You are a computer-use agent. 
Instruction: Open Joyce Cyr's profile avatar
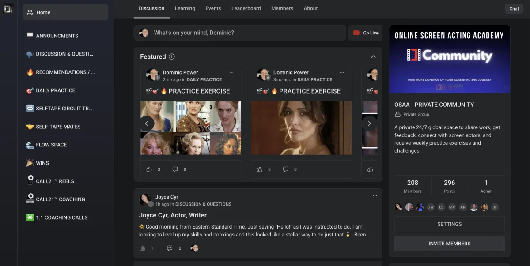(145, 199)
